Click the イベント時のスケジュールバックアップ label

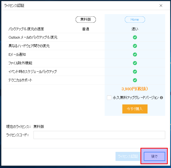[33, 72]
